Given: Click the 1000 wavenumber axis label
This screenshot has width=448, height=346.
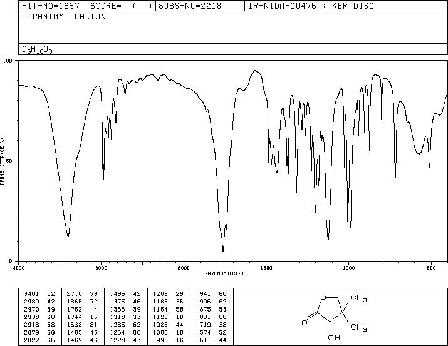Looking at the screenshot, I should (x=348, y=268).
